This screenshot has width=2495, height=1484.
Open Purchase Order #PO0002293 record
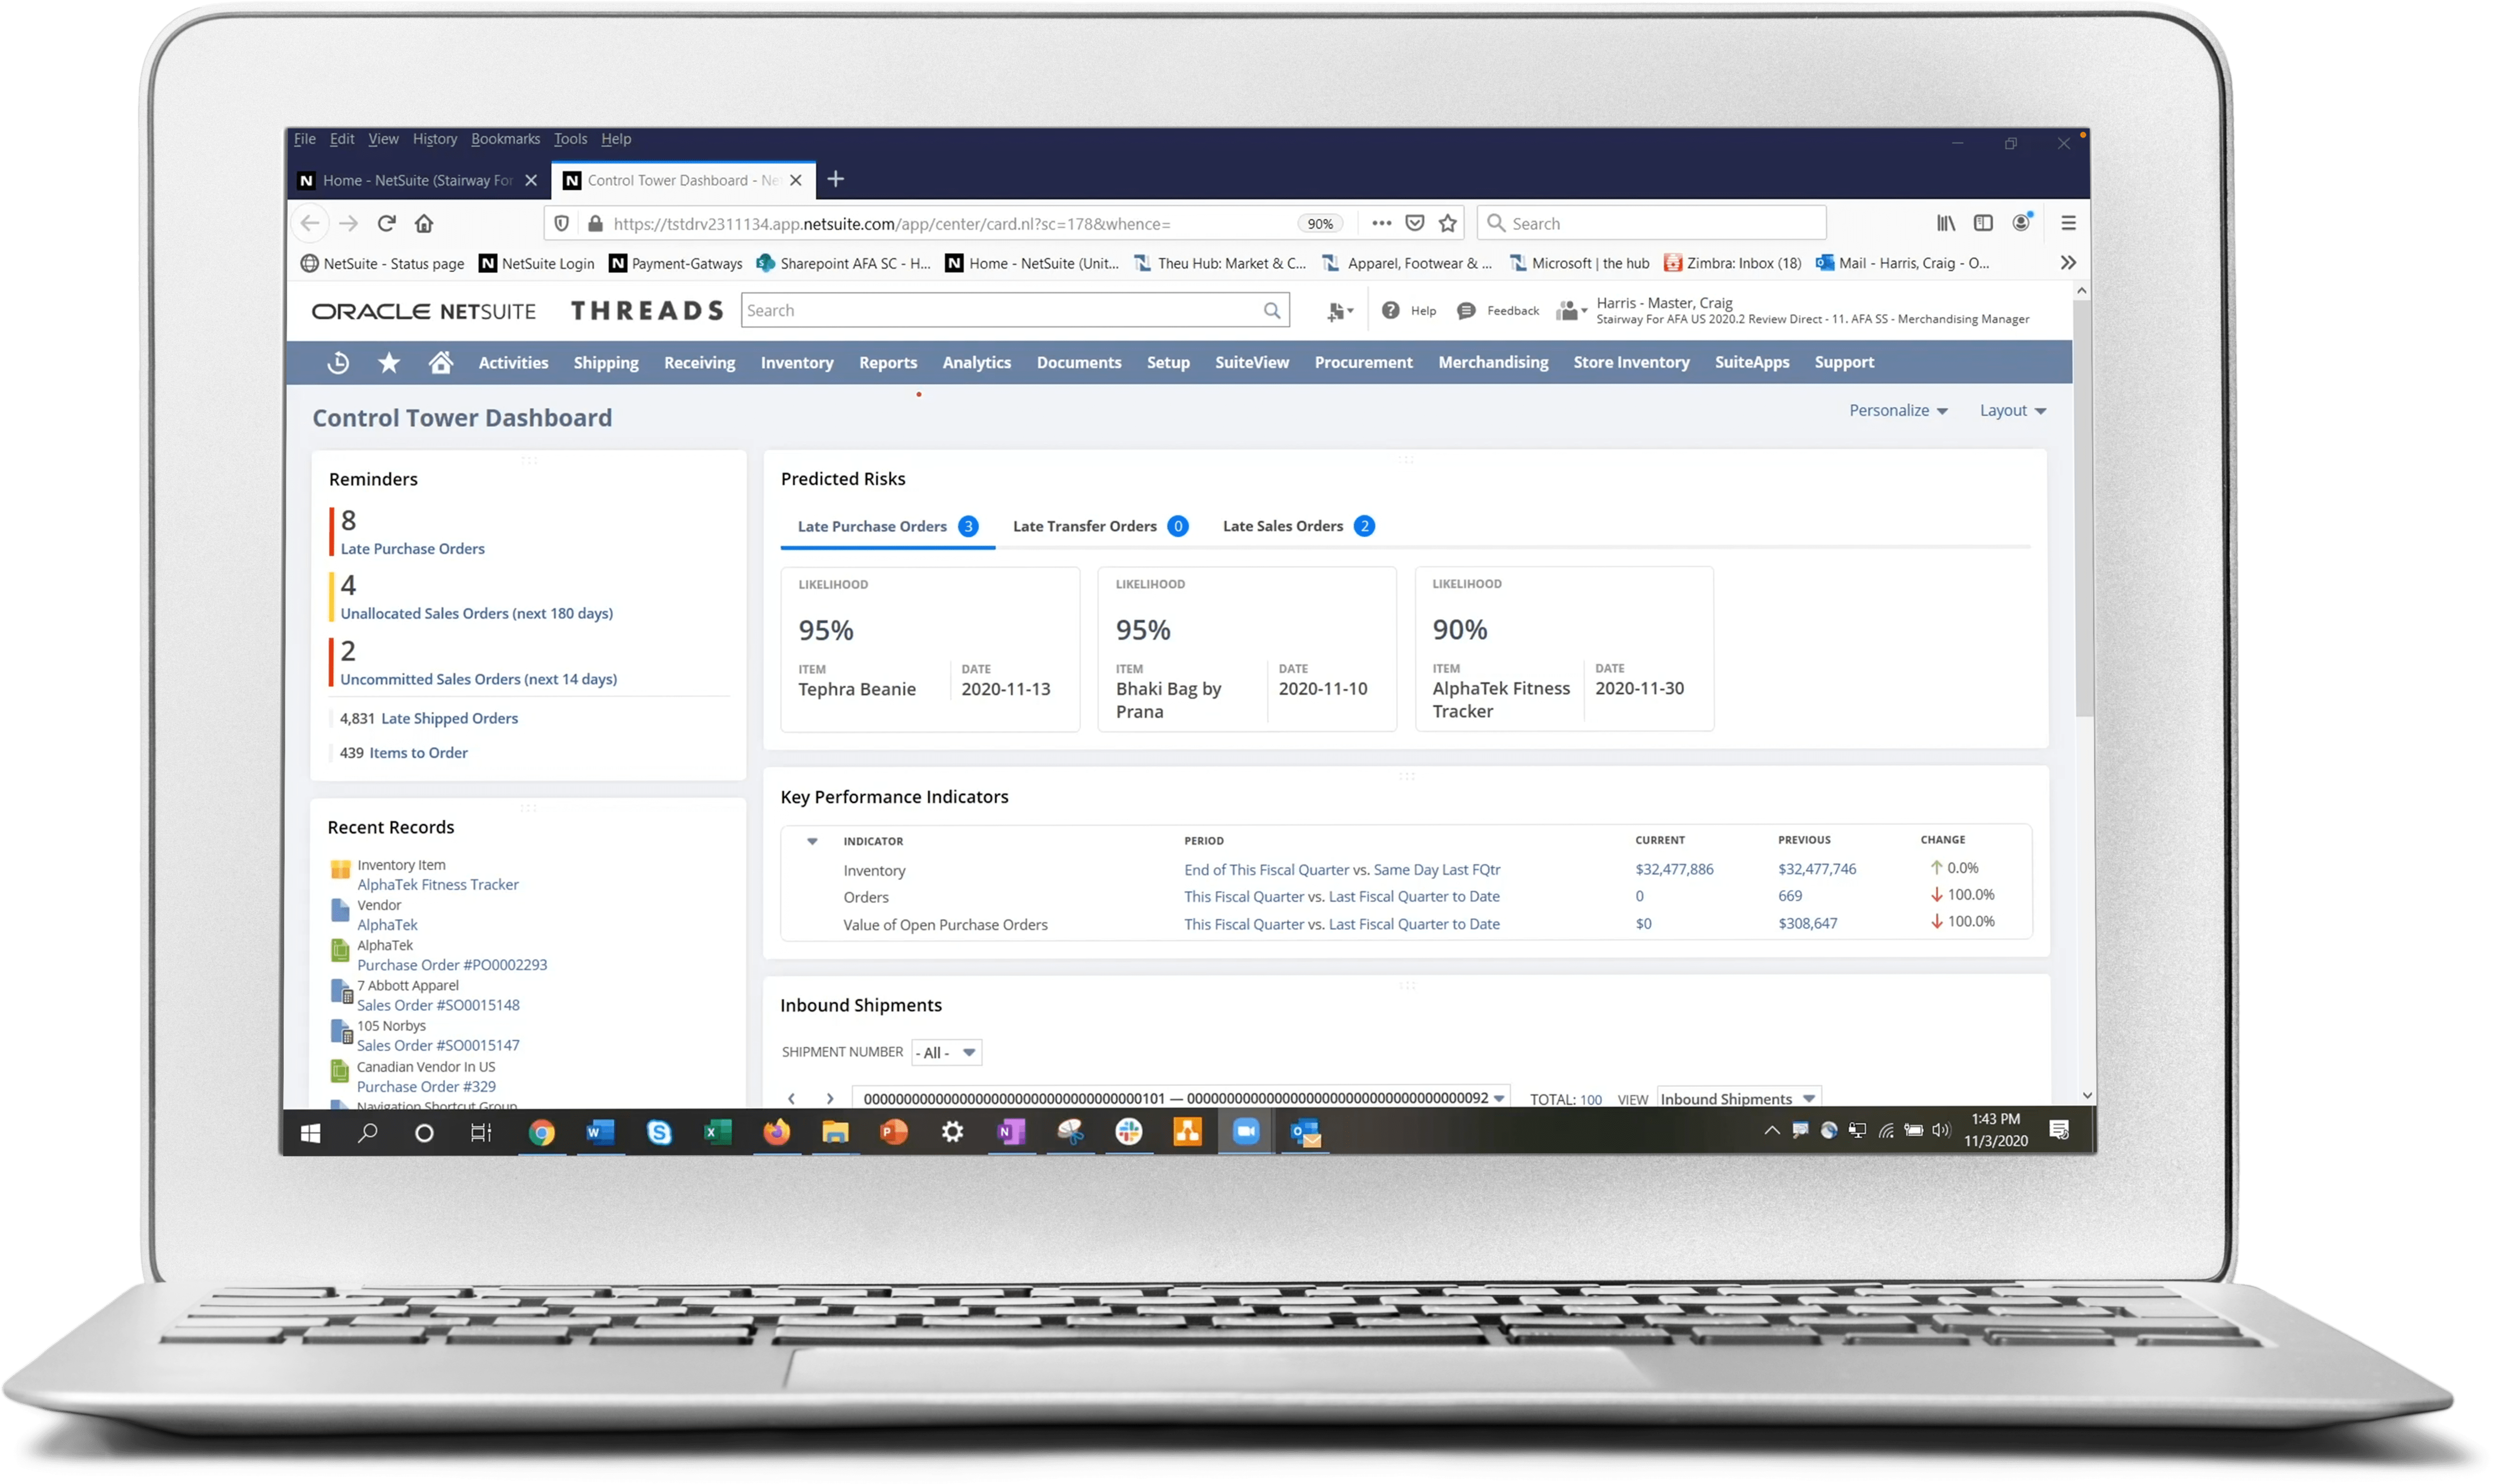coord(452,965)
